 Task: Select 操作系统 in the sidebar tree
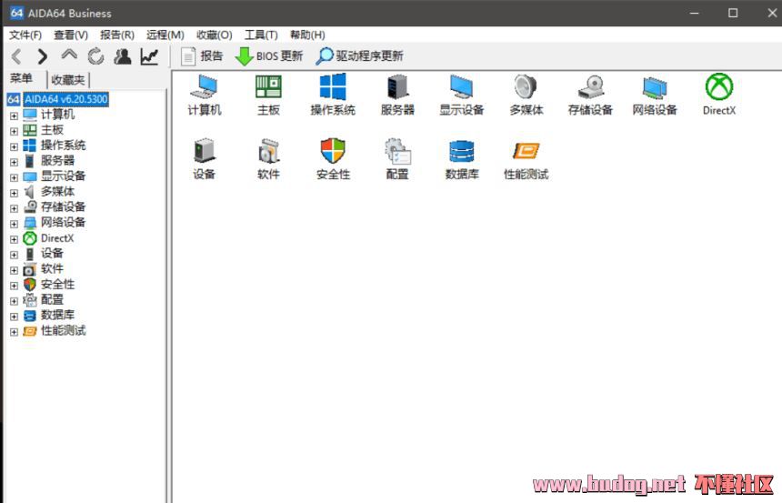63,146
